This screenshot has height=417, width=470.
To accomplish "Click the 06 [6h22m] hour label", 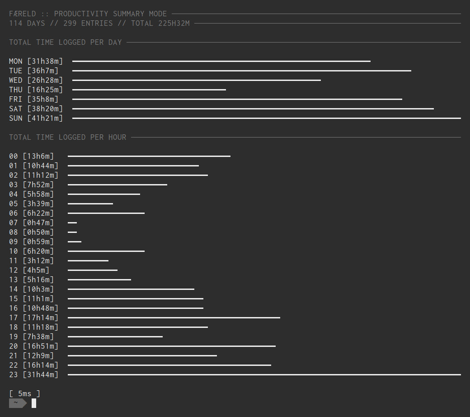I will pyautogui.click(x=32, y=213).
